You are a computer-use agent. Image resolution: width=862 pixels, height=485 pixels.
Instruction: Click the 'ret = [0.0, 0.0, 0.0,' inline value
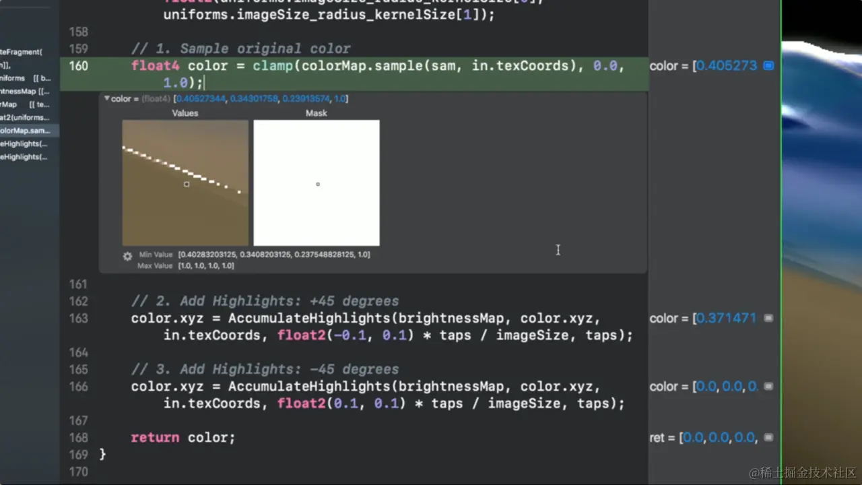tap(703, 437)
